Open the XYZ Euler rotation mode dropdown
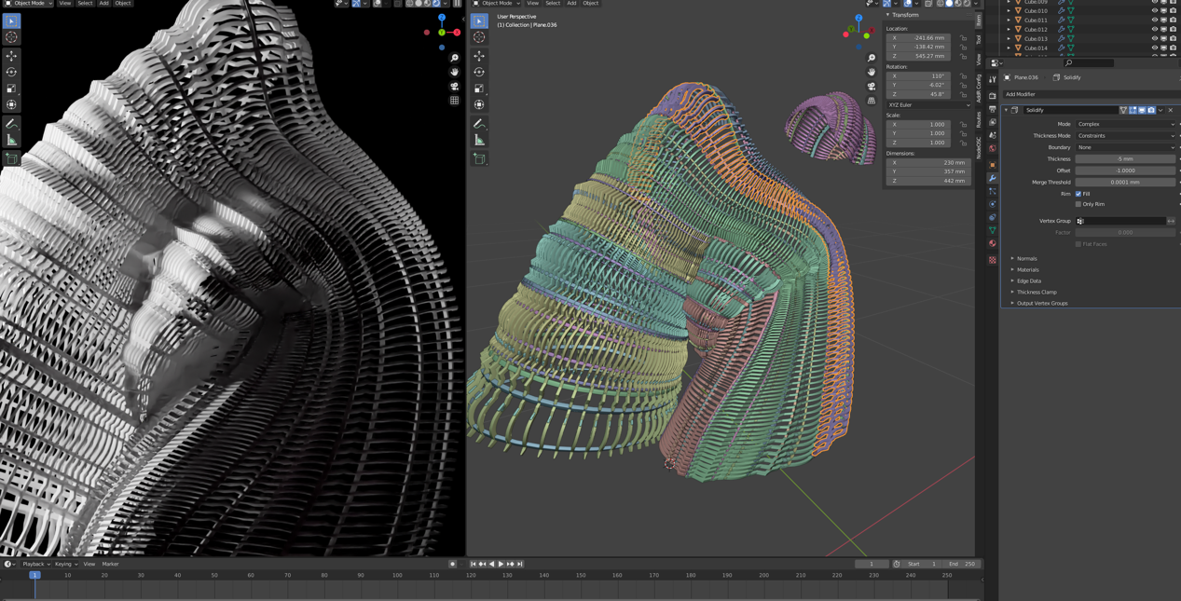The width and height of the screenshot is (1181, 601). point(928,105)
